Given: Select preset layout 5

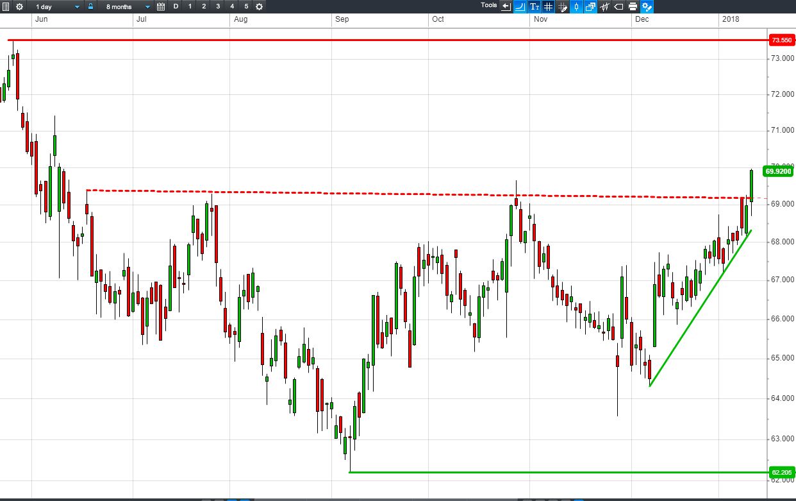Looking at the screenshot, I should point(246,6).
